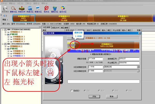Screen dimensions: 155x104
Task: Select the 关机 shutdown radio option
Action: point(85,91)
